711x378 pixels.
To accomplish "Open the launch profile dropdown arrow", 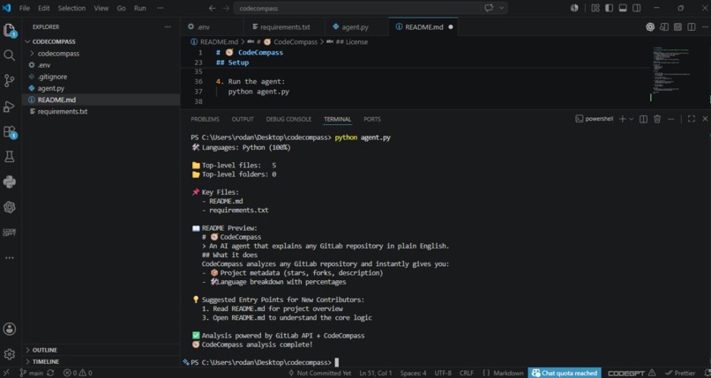I will (x=632, y=119).
